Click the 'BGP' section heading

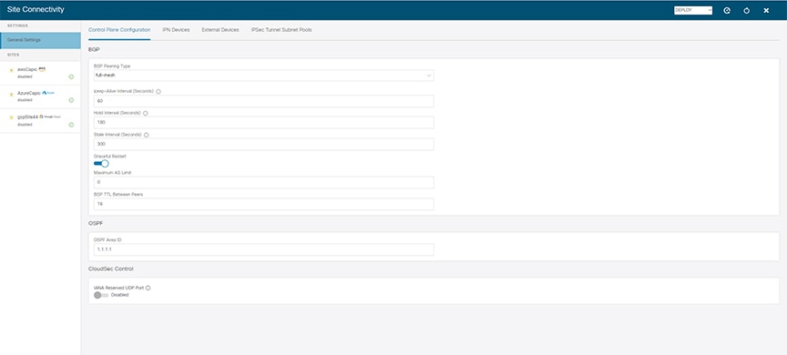click(93, 50)
